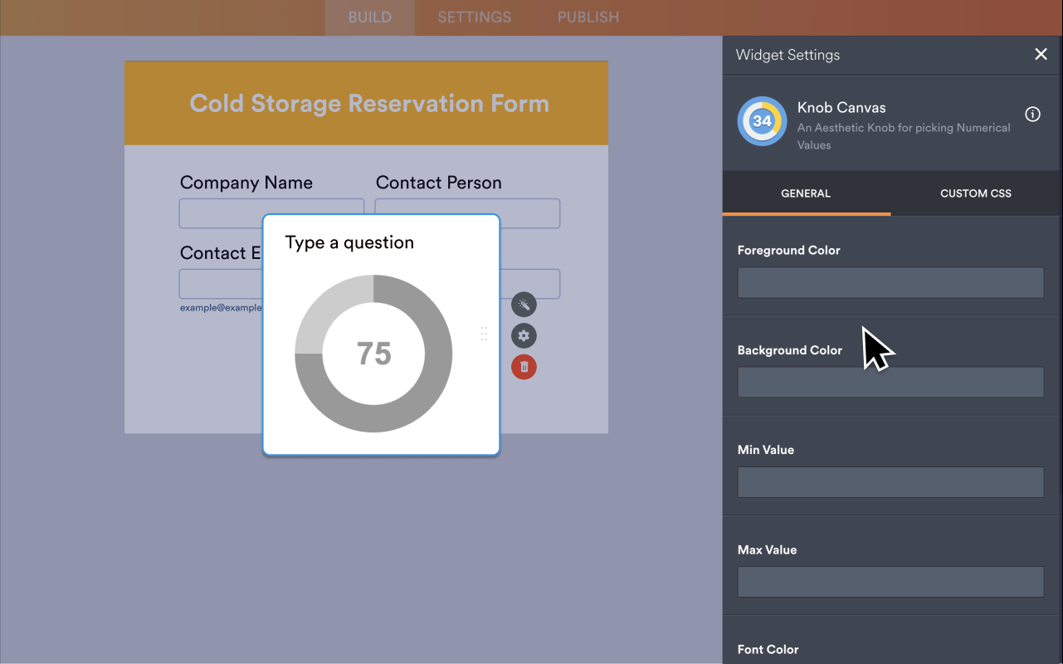Select the GENERAL tab

pyautogui.click(x=805, y=193)
